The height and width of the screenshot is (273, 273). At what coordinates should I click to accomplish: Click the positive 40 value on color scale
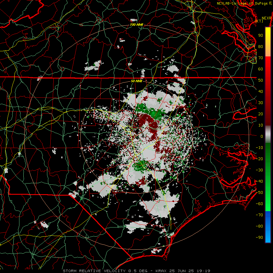pyautogui.click(x=261, y=92)
